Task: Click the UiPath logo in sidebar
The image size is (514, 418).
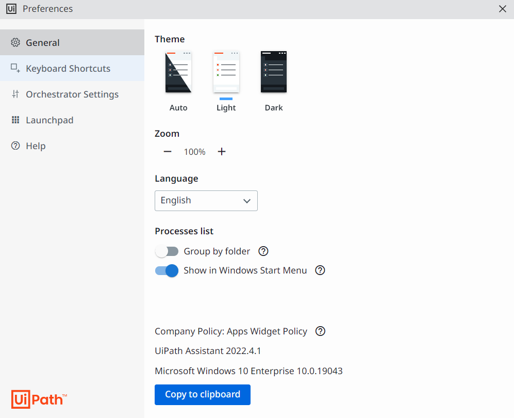Action: pyautogui.click(x=39, y=399)
